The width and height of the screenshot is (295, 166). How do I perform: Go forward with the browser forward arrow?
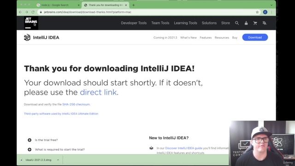point(27,12)
